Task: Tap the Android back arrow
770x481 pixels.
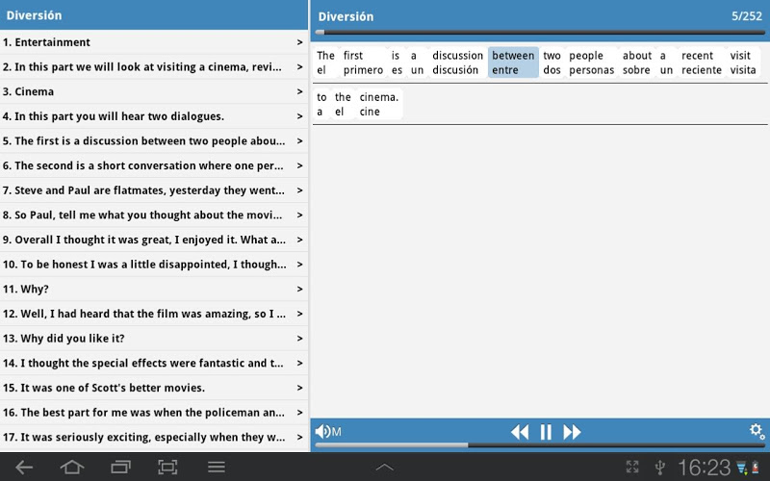Action: click(x=23, y=468)
